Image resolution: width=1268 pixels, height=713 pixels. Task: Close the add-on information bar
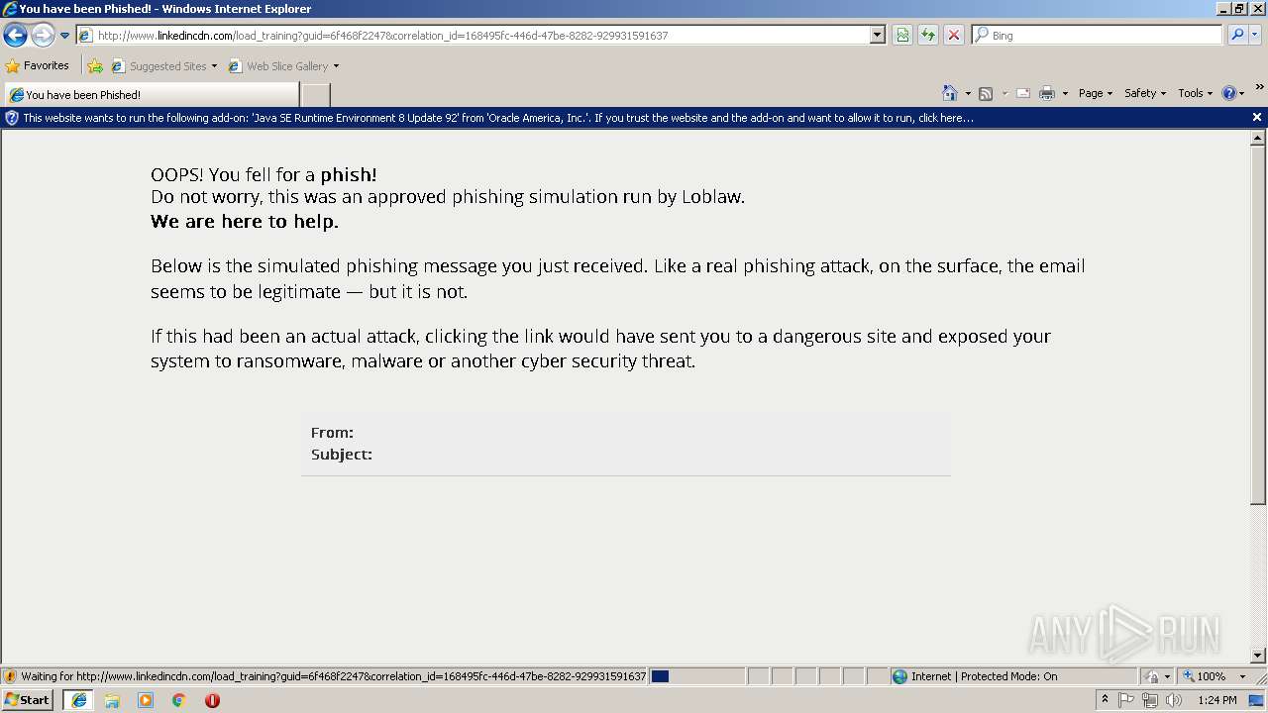pyautogui.click(x=1257, y=117)
